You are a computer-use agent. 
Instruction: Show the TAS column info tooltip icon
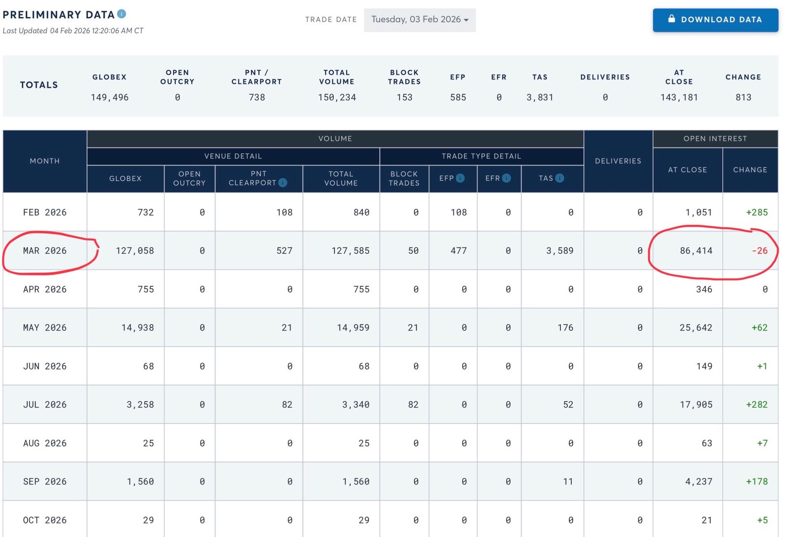pos(559,178)
